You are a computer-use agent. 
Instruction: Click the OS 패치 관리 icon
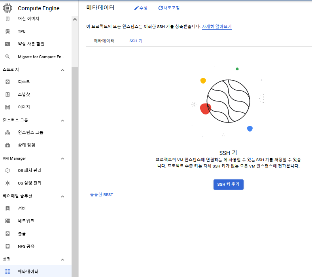click(x=8, y=170)
